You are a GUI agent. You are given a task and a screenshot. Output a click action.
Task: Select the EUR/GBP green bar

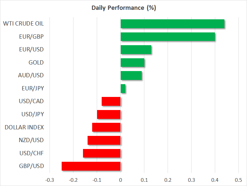[168, 37]
